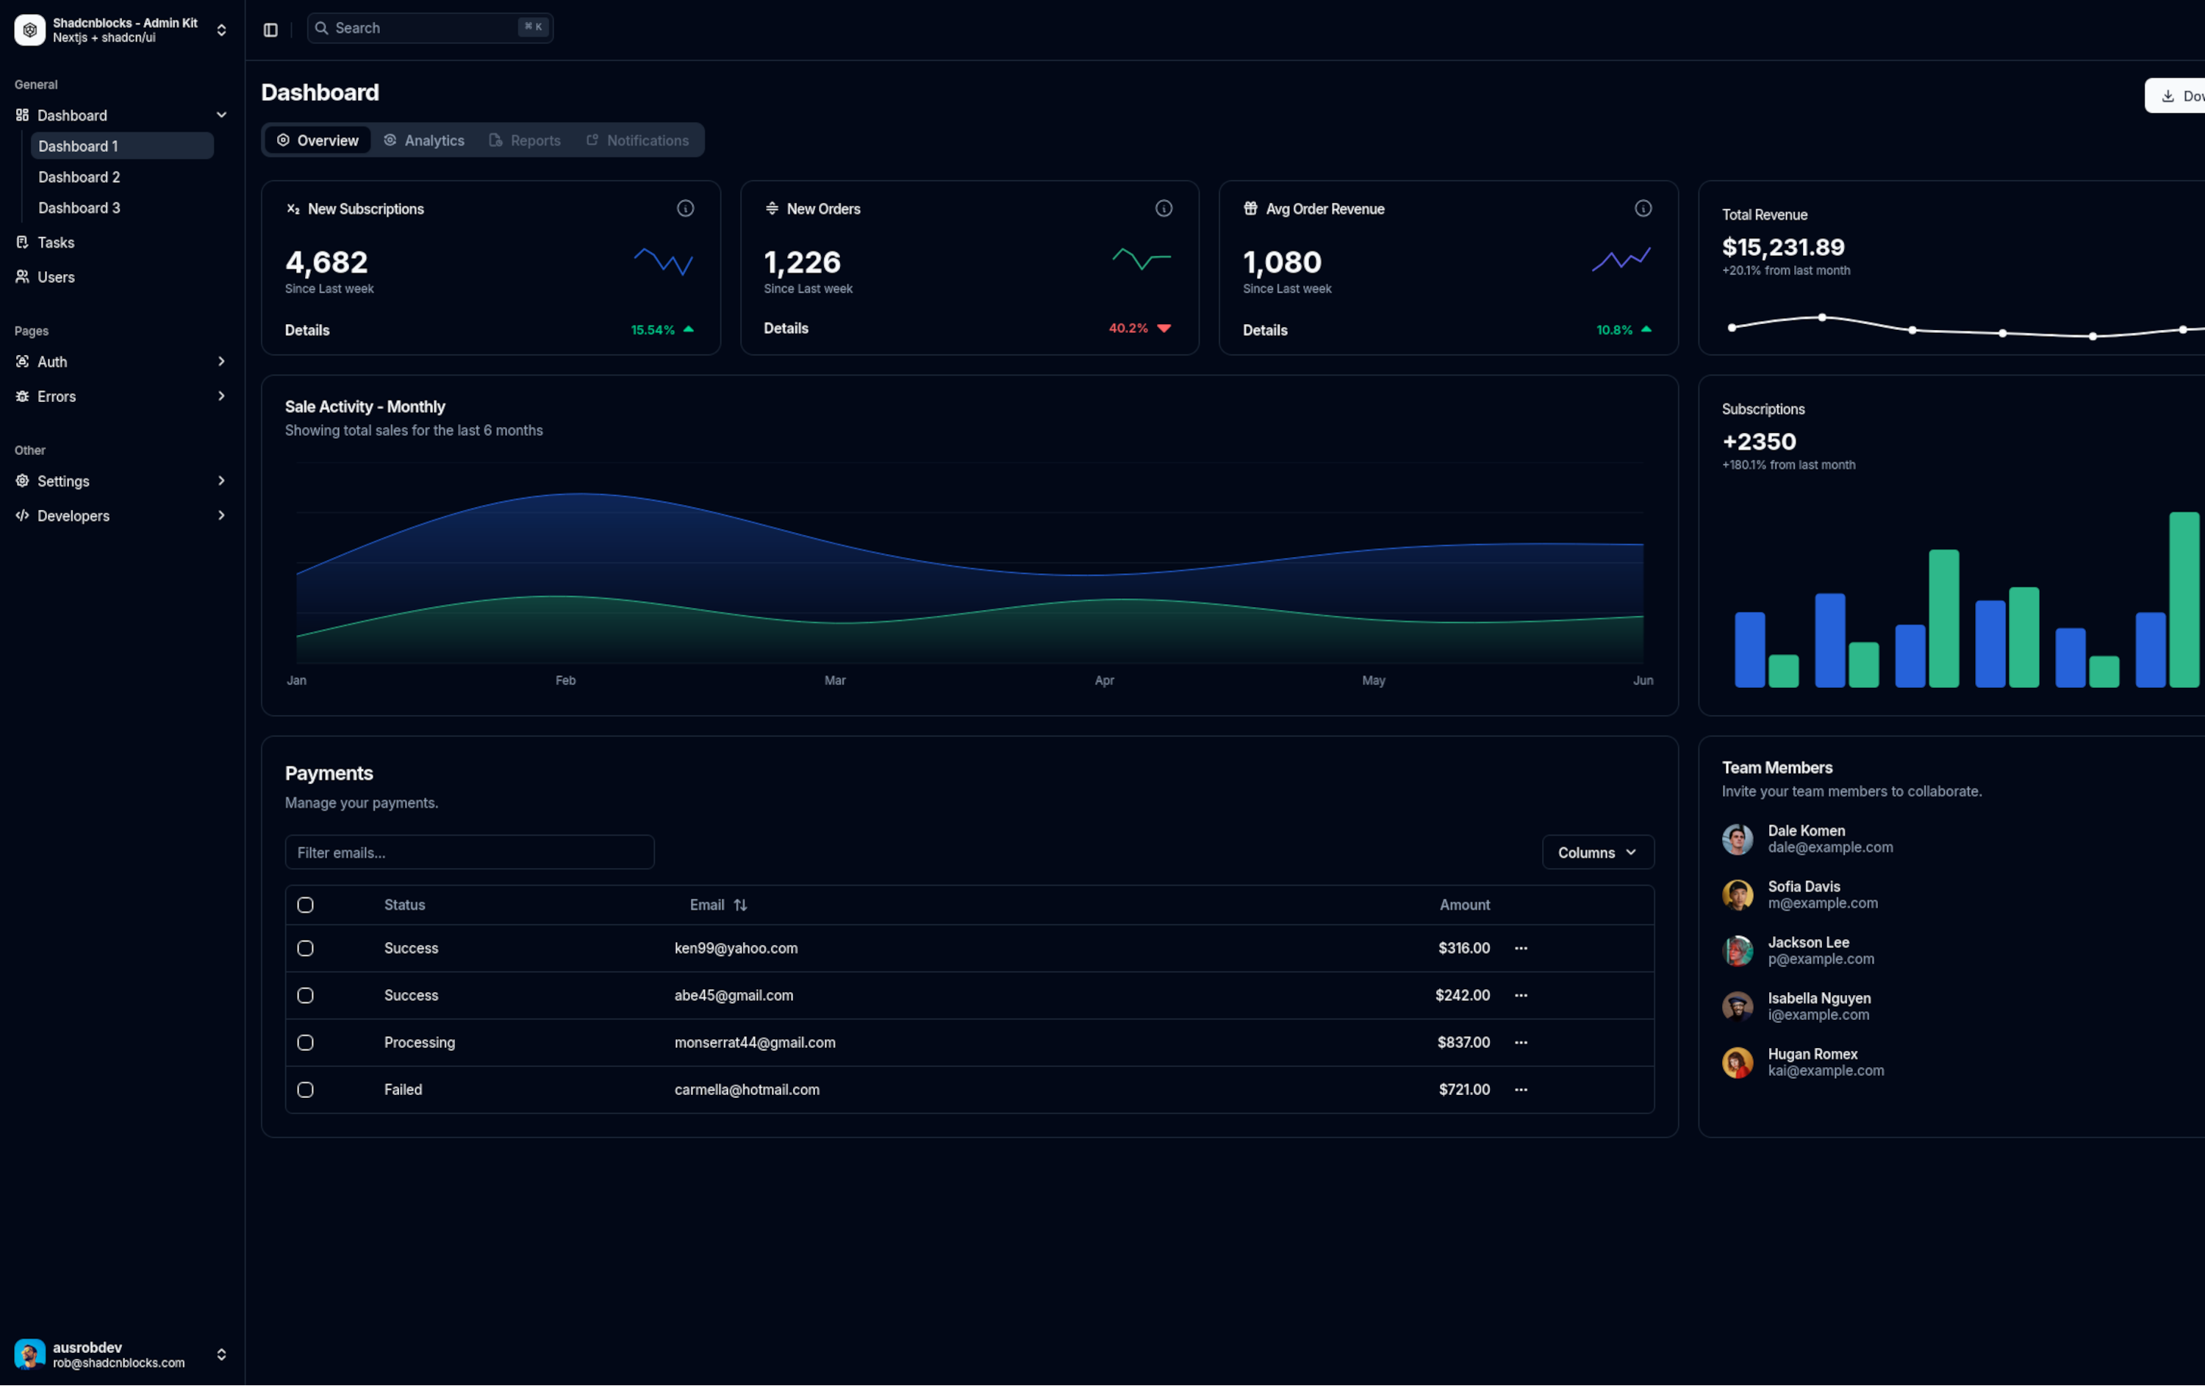Open the ausrobdev account switcher
This screenshot has height=1386, width=2205.
pyautogui.click(x=119, y=1354)
